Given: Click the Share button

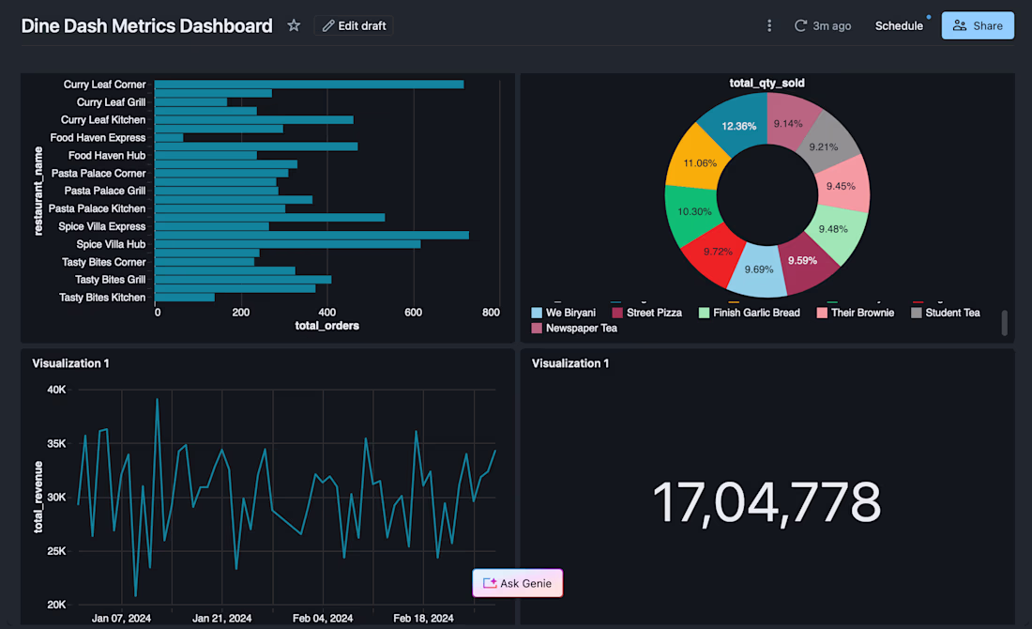Looking at the screenshot, I should coord(978,25).
